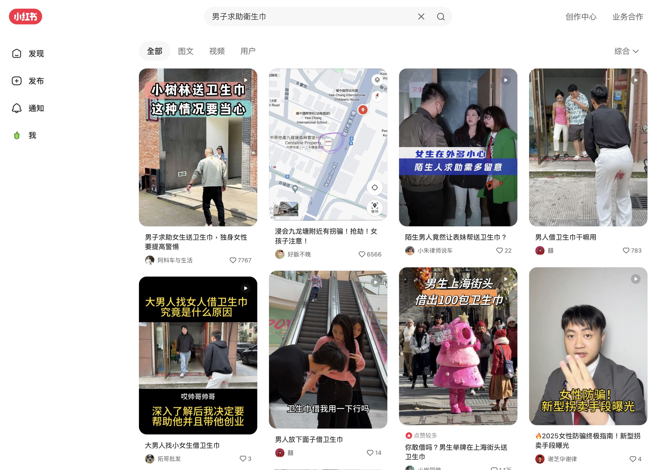Like the 男人借卫生巾干嘛用 post with 783 likes

(626, 250)
